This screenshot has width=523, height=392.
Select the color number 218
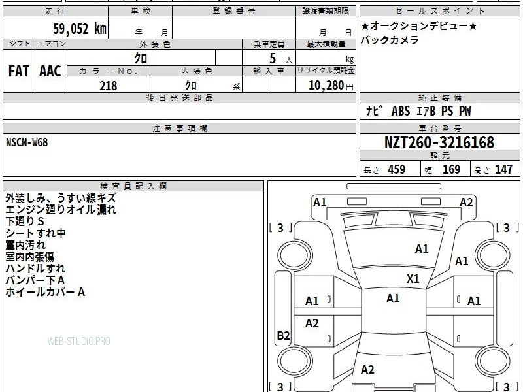(109, 86)
